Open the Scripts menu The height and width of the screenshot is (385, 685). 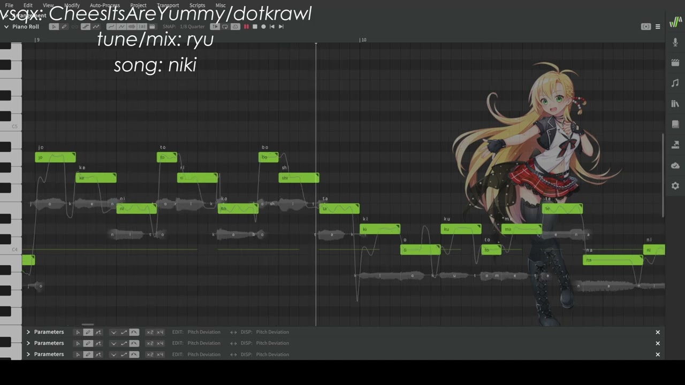click(197, 5)
